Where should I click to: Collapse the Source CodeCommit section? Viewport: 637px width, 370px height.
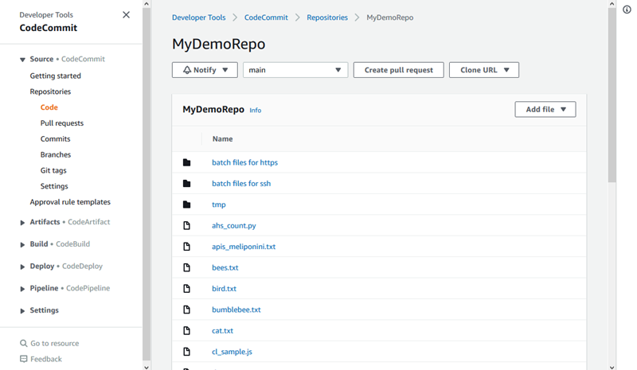tap(22, 60)
